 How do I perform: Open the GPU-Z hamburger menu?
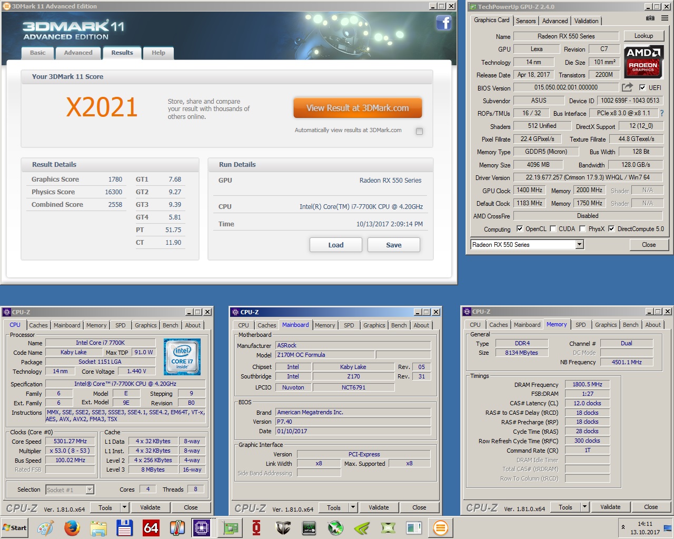coord(665,18)
